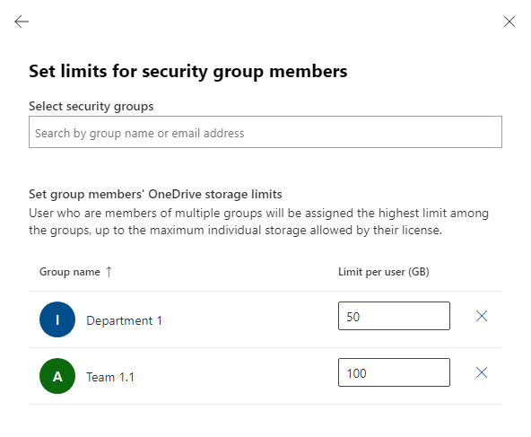Screen dimensions: 531x437
Task: Close the security group limits panel
Action: pyautogui.click(x=509, y=22)
